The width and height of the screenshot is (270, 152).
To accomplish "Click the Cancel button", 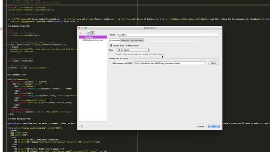I will tap(200, 127).
